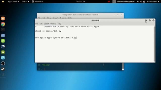Launch Google Chrome from the dock

pos(3,24)
